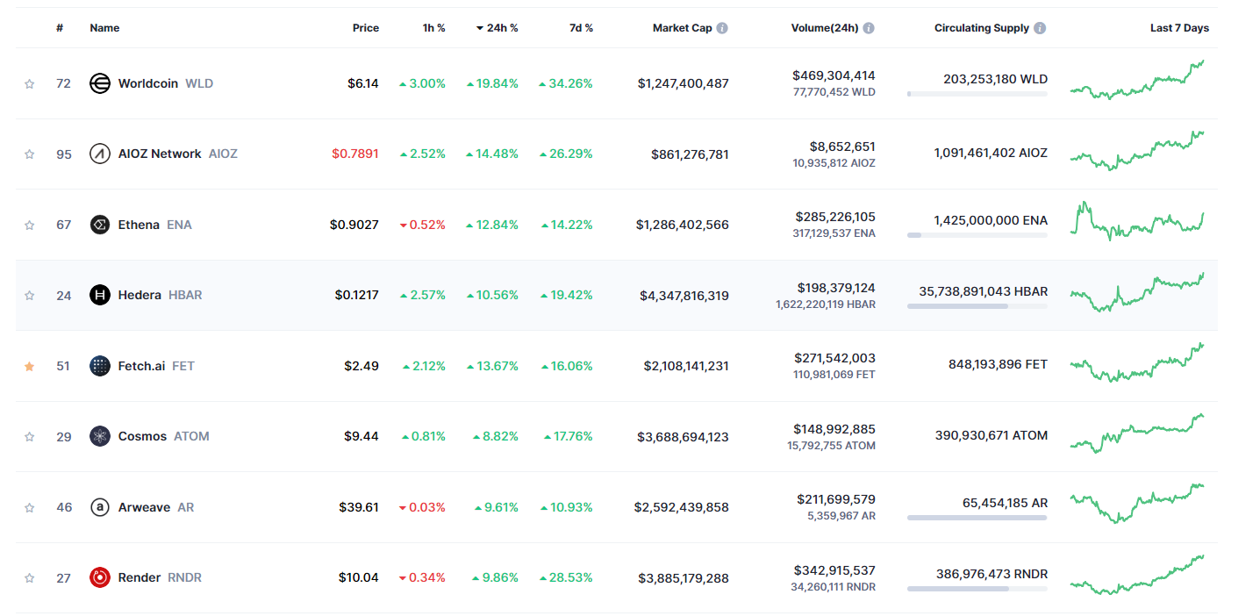Open the Worldcoin WLD coin page
The width and height of the screenshot is (1260, 616).
point(151,83)
